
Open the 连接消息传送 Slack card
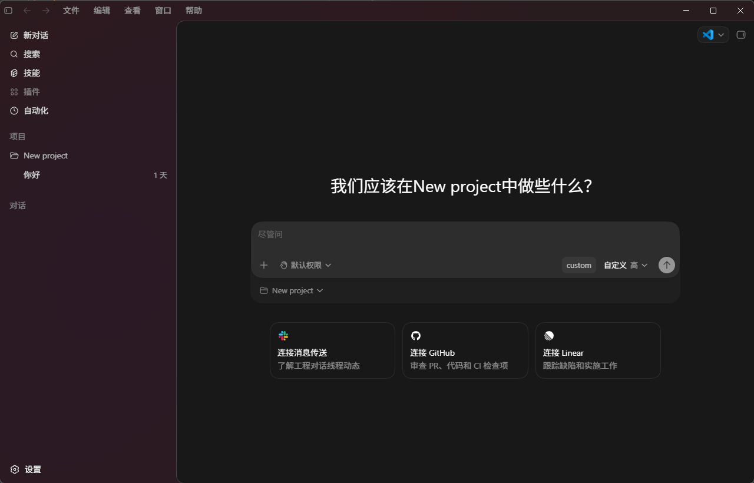[x=332, y=350]
